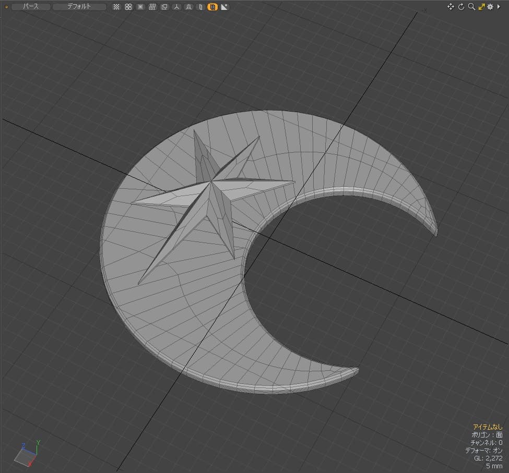The image size is (509, 473).
Task: Click the small orange dot viewport indicator
Action: (6, 6)
